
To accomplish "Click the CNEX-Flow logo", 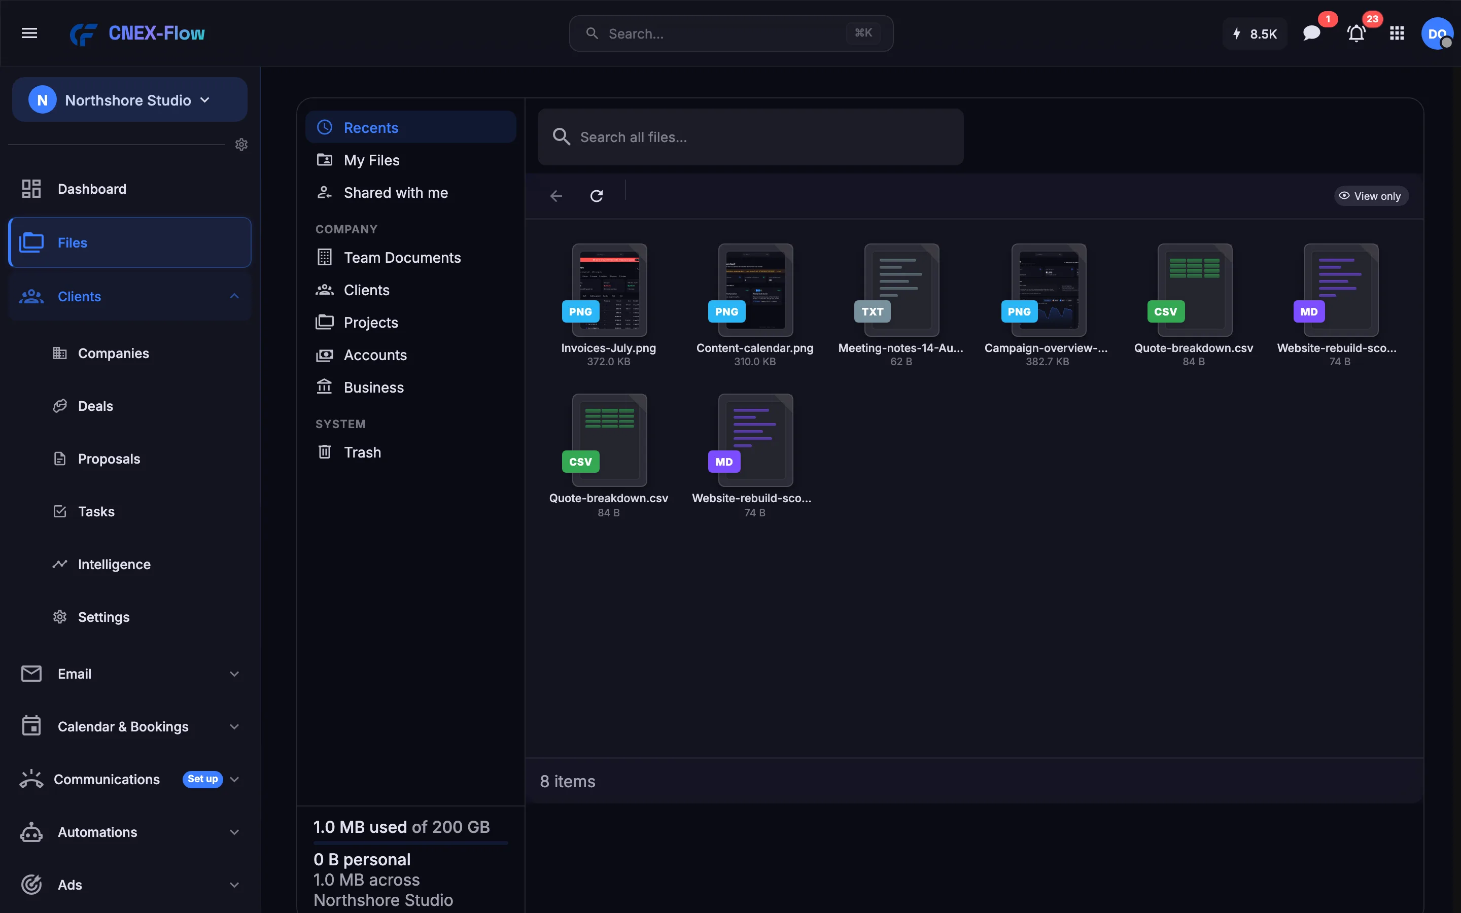I will [x=137, y=33].
